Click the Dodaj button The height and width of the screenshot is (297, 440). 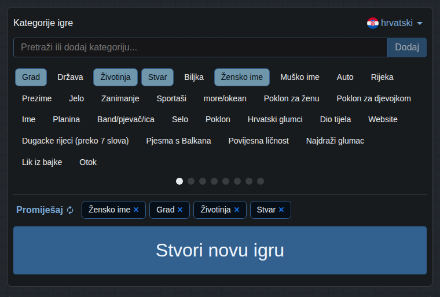(407, 47)
